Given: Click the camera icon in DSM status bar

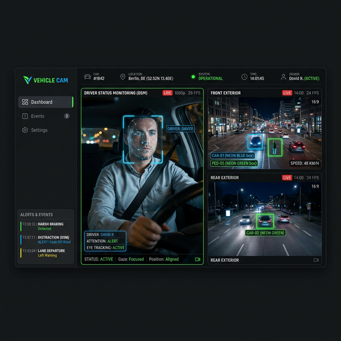Looking at the screenshot, I should 198,259.
